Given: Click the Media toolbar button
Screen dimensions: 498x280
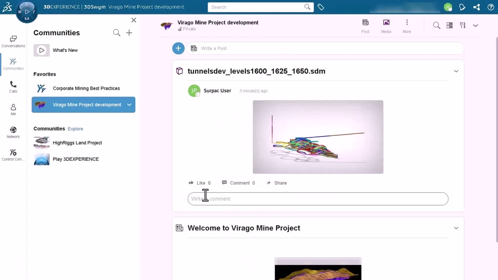Looking at the screenshot, I should (386, 26).
